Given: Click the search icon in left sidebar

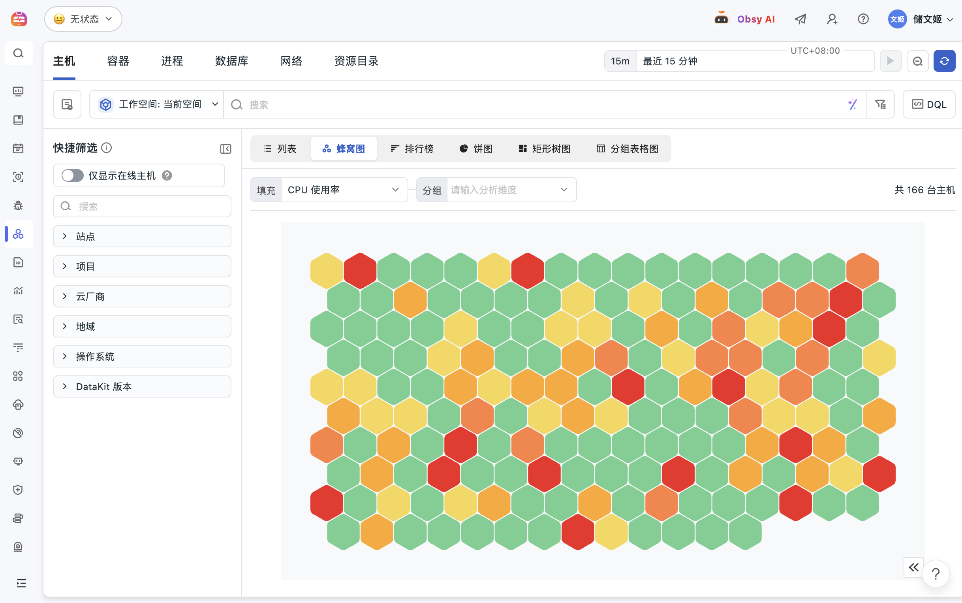Looking at the screenshot, I should click(x=18, y=53).
